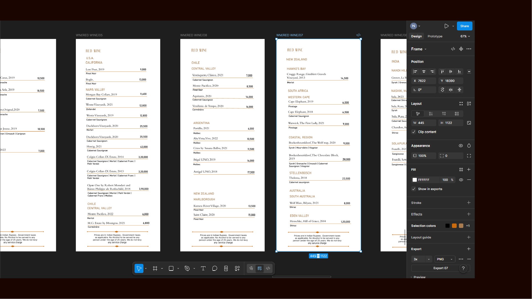Select the Comment tool

[x=215, y=269]
